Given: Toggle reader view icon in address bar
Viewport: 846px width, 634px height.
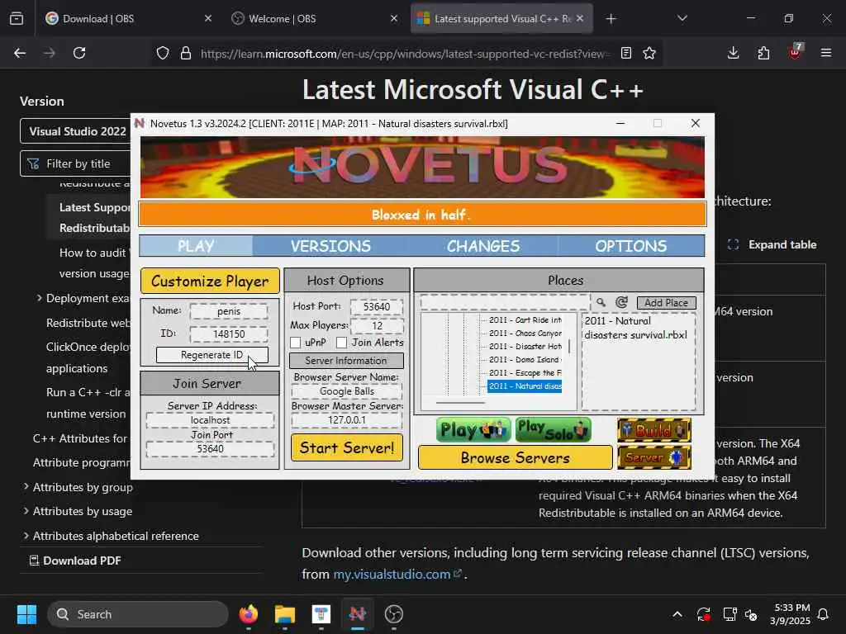Looking at the screenshot, I should pos(626,53).
